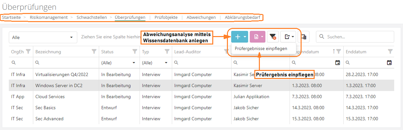
Task: Go to Risikomanagement breadcrumb link
Action: click(x=49, y=17)
